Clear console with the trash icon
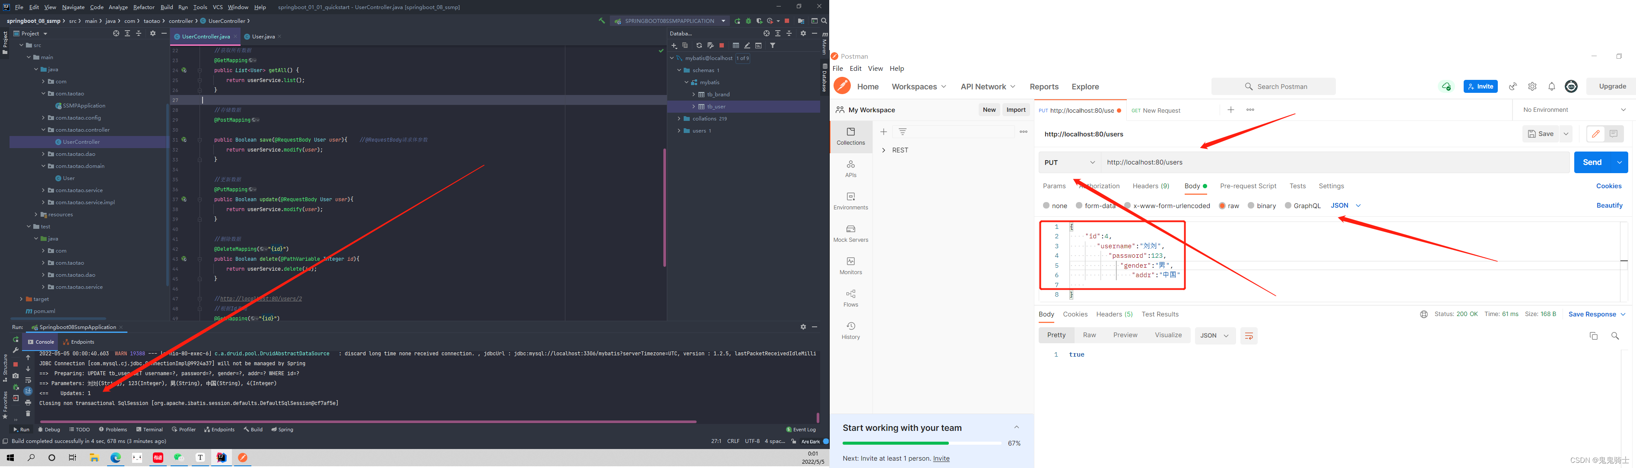Screen dimensions: 1636x468 coord(28,414)
